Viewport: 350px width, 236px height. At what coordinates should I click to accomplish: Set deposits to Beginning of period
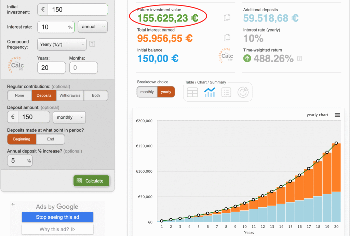click(22, 139)
